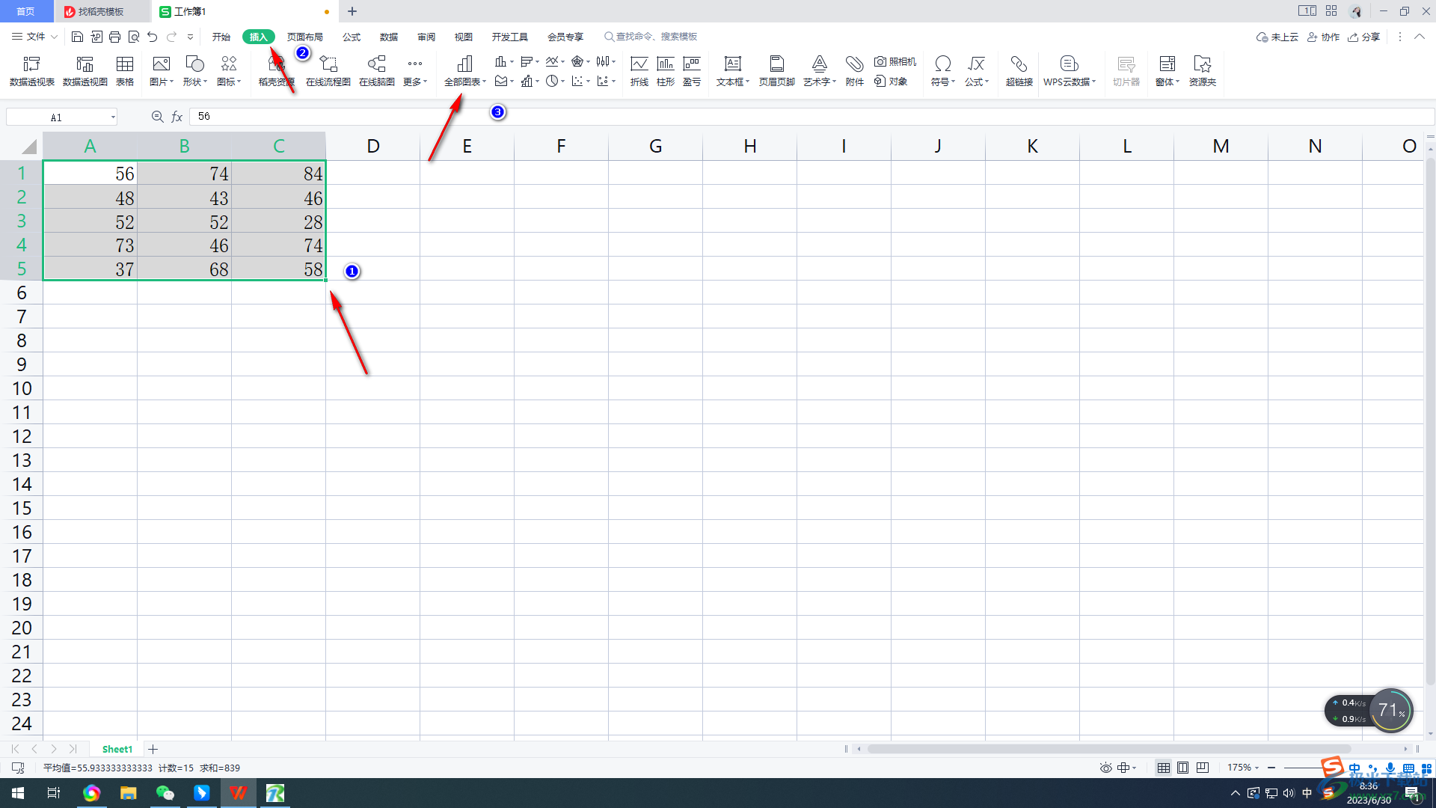
Task: Insert WordArt (艺术字)
Action: [x=820, y=71]
